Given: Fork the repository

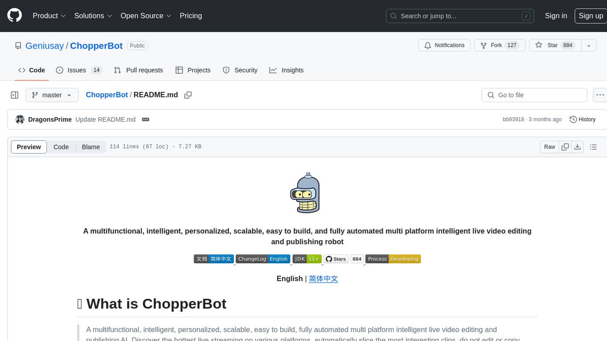Looking at the screenshot, I should [499, 46].
